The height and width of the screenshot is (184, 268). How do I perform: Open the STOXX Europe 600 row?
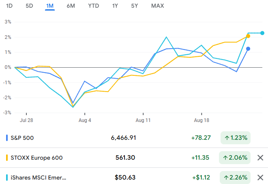[134, 158]
